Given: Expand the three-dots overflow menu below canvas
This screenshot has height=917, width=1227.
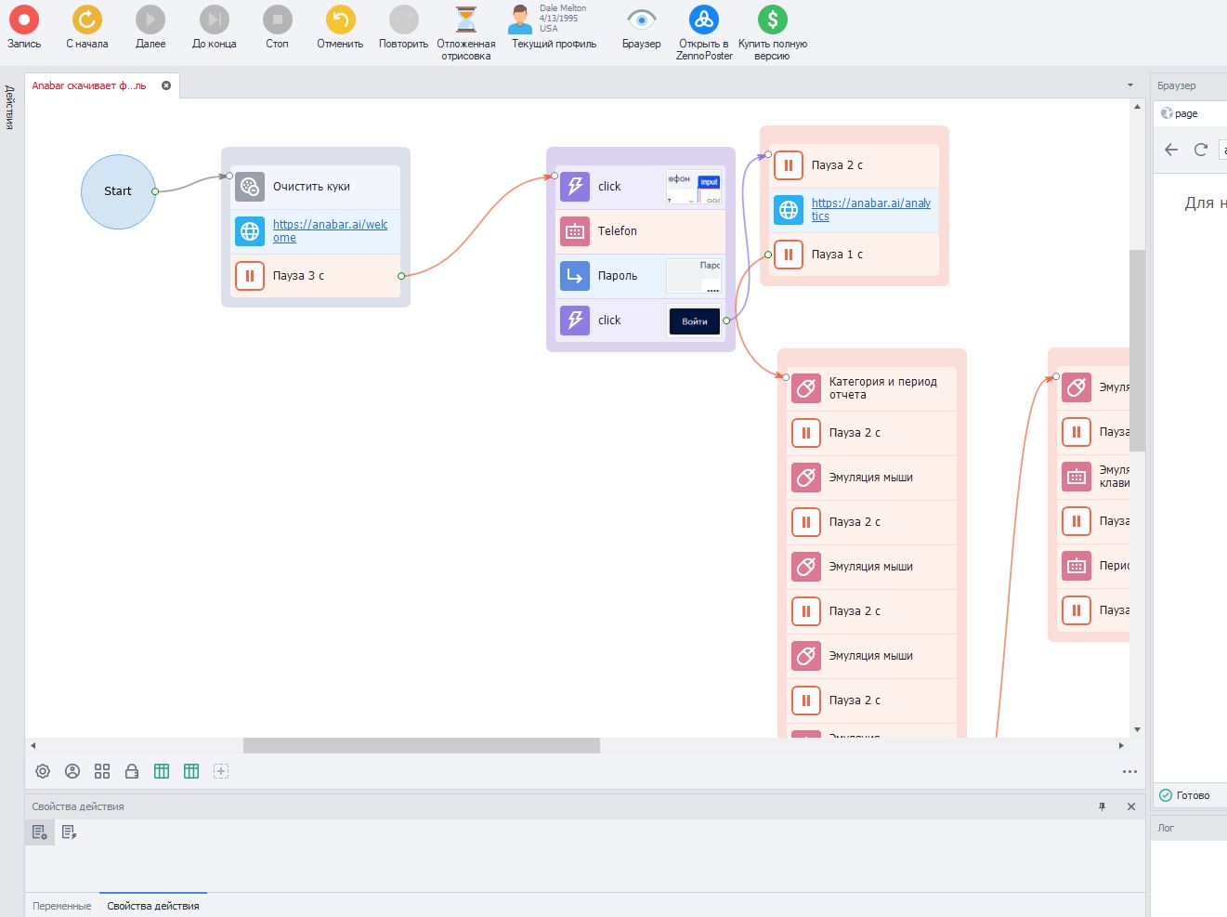Looking at the screenshot, I should coord(1129,771).
